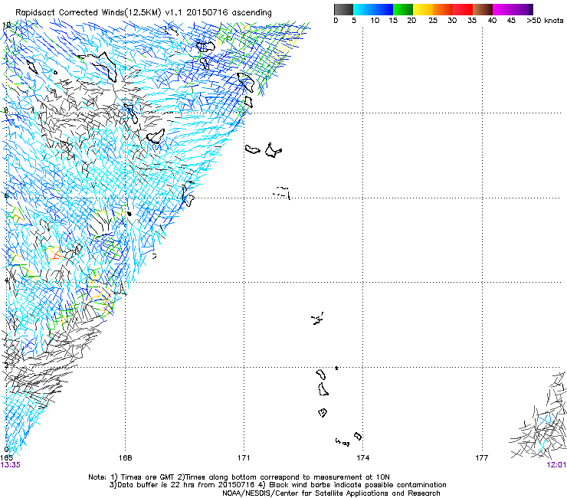Click the gray 0-5 knots legend swatch
Image resolution: width=567 pixels, height=498 pixels.
point(343,9)
